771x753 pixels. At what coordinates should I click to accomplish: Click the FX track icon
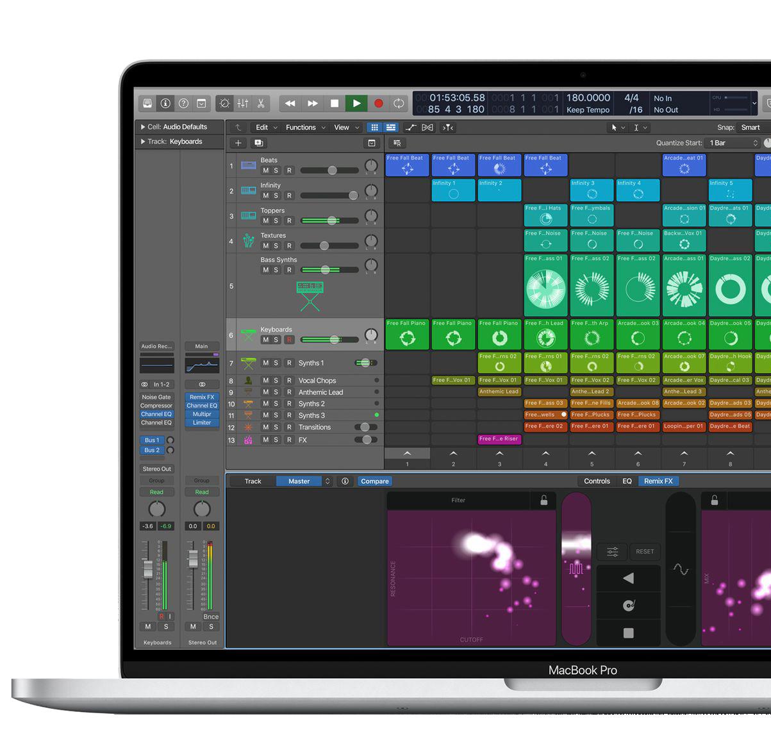pos(248,440)
